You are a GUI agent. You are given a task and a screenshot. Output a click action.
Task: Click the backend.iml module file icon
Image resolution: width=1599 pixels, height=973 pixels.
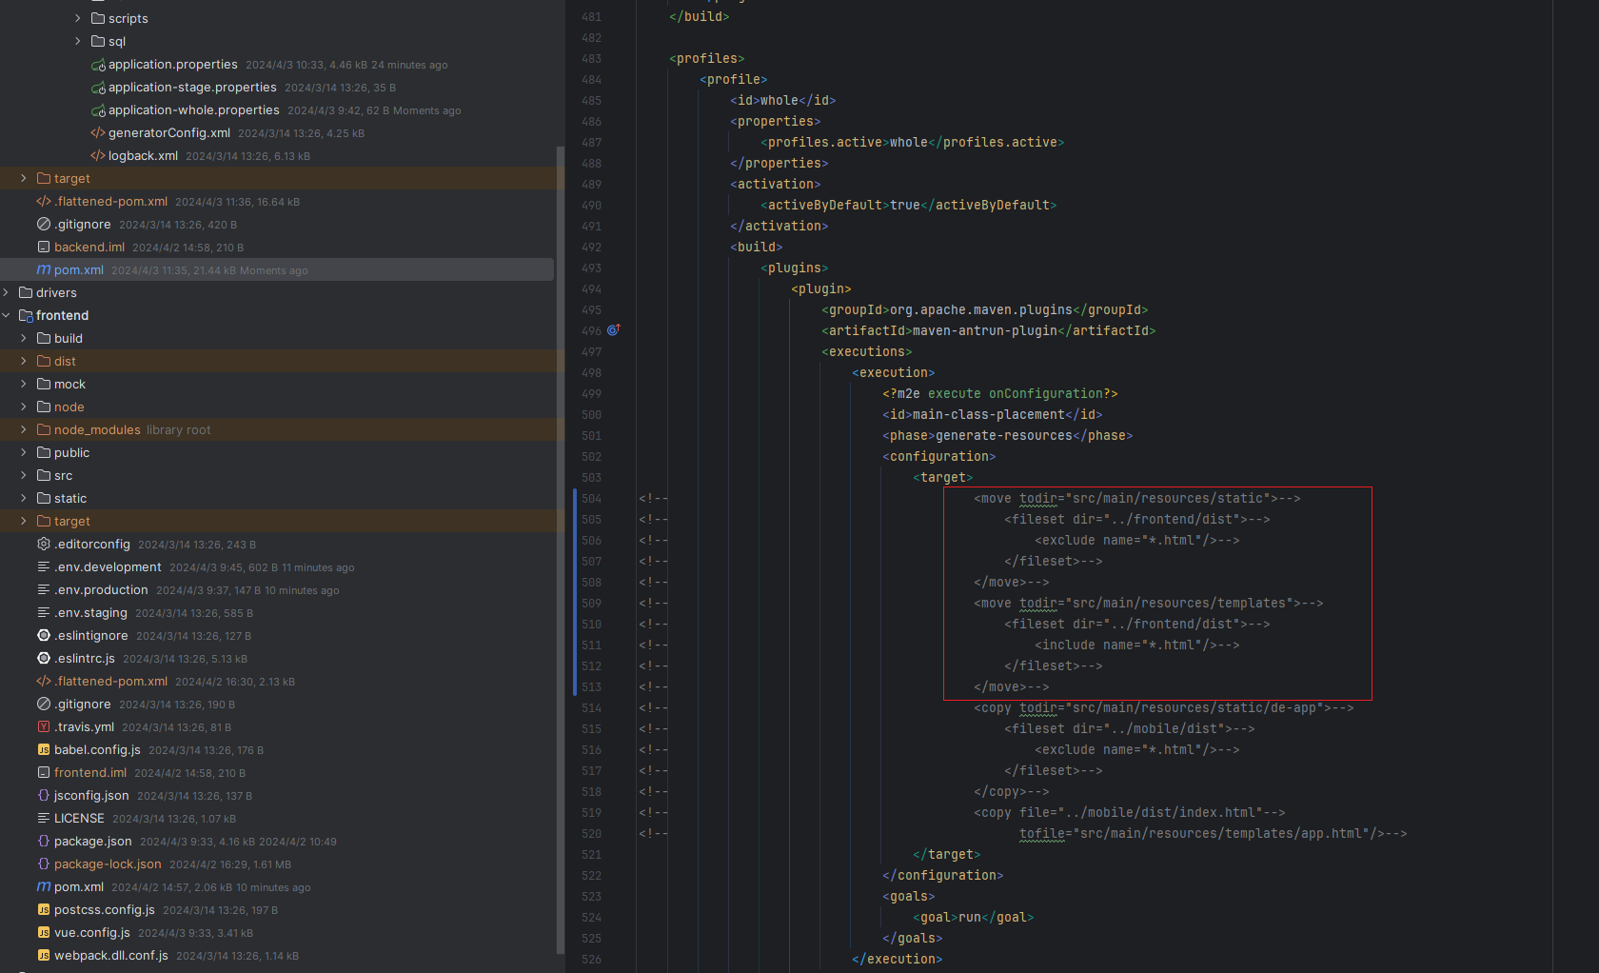tap(44, 247)
